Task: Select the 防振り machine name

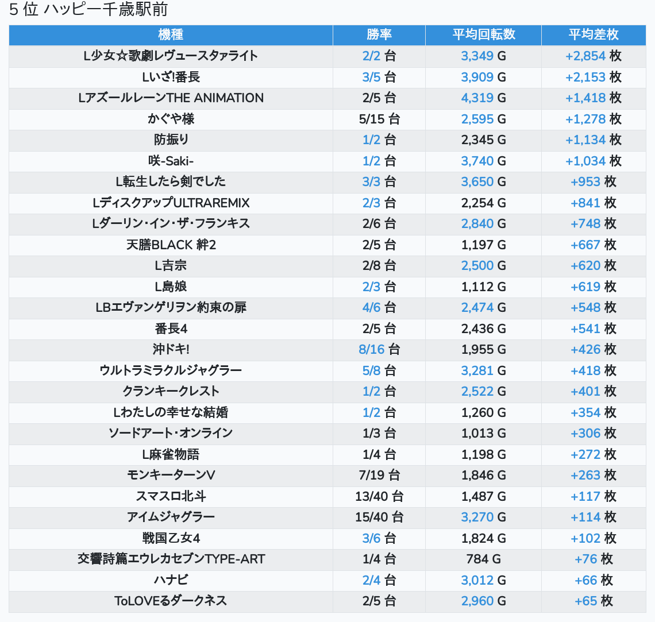Action: click(x=171, y=140)
